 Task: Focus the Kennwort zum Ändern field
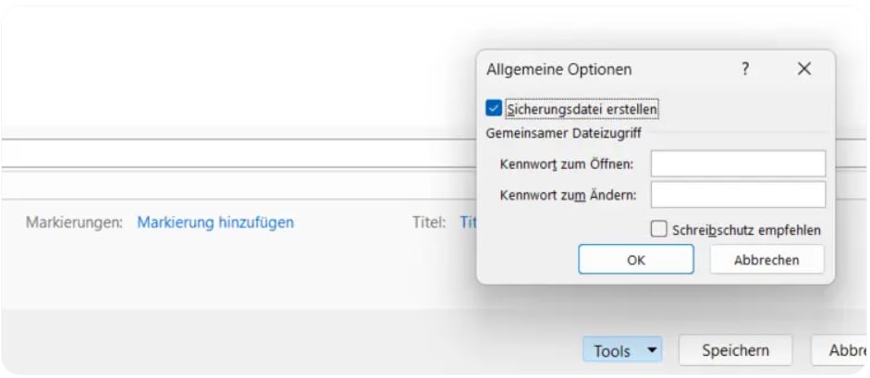click(738, 195)
